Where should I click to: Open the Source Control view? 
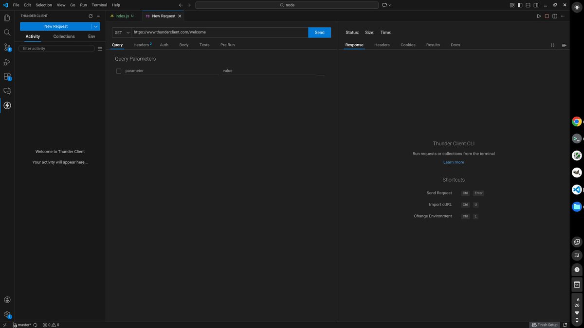(7, 47)
